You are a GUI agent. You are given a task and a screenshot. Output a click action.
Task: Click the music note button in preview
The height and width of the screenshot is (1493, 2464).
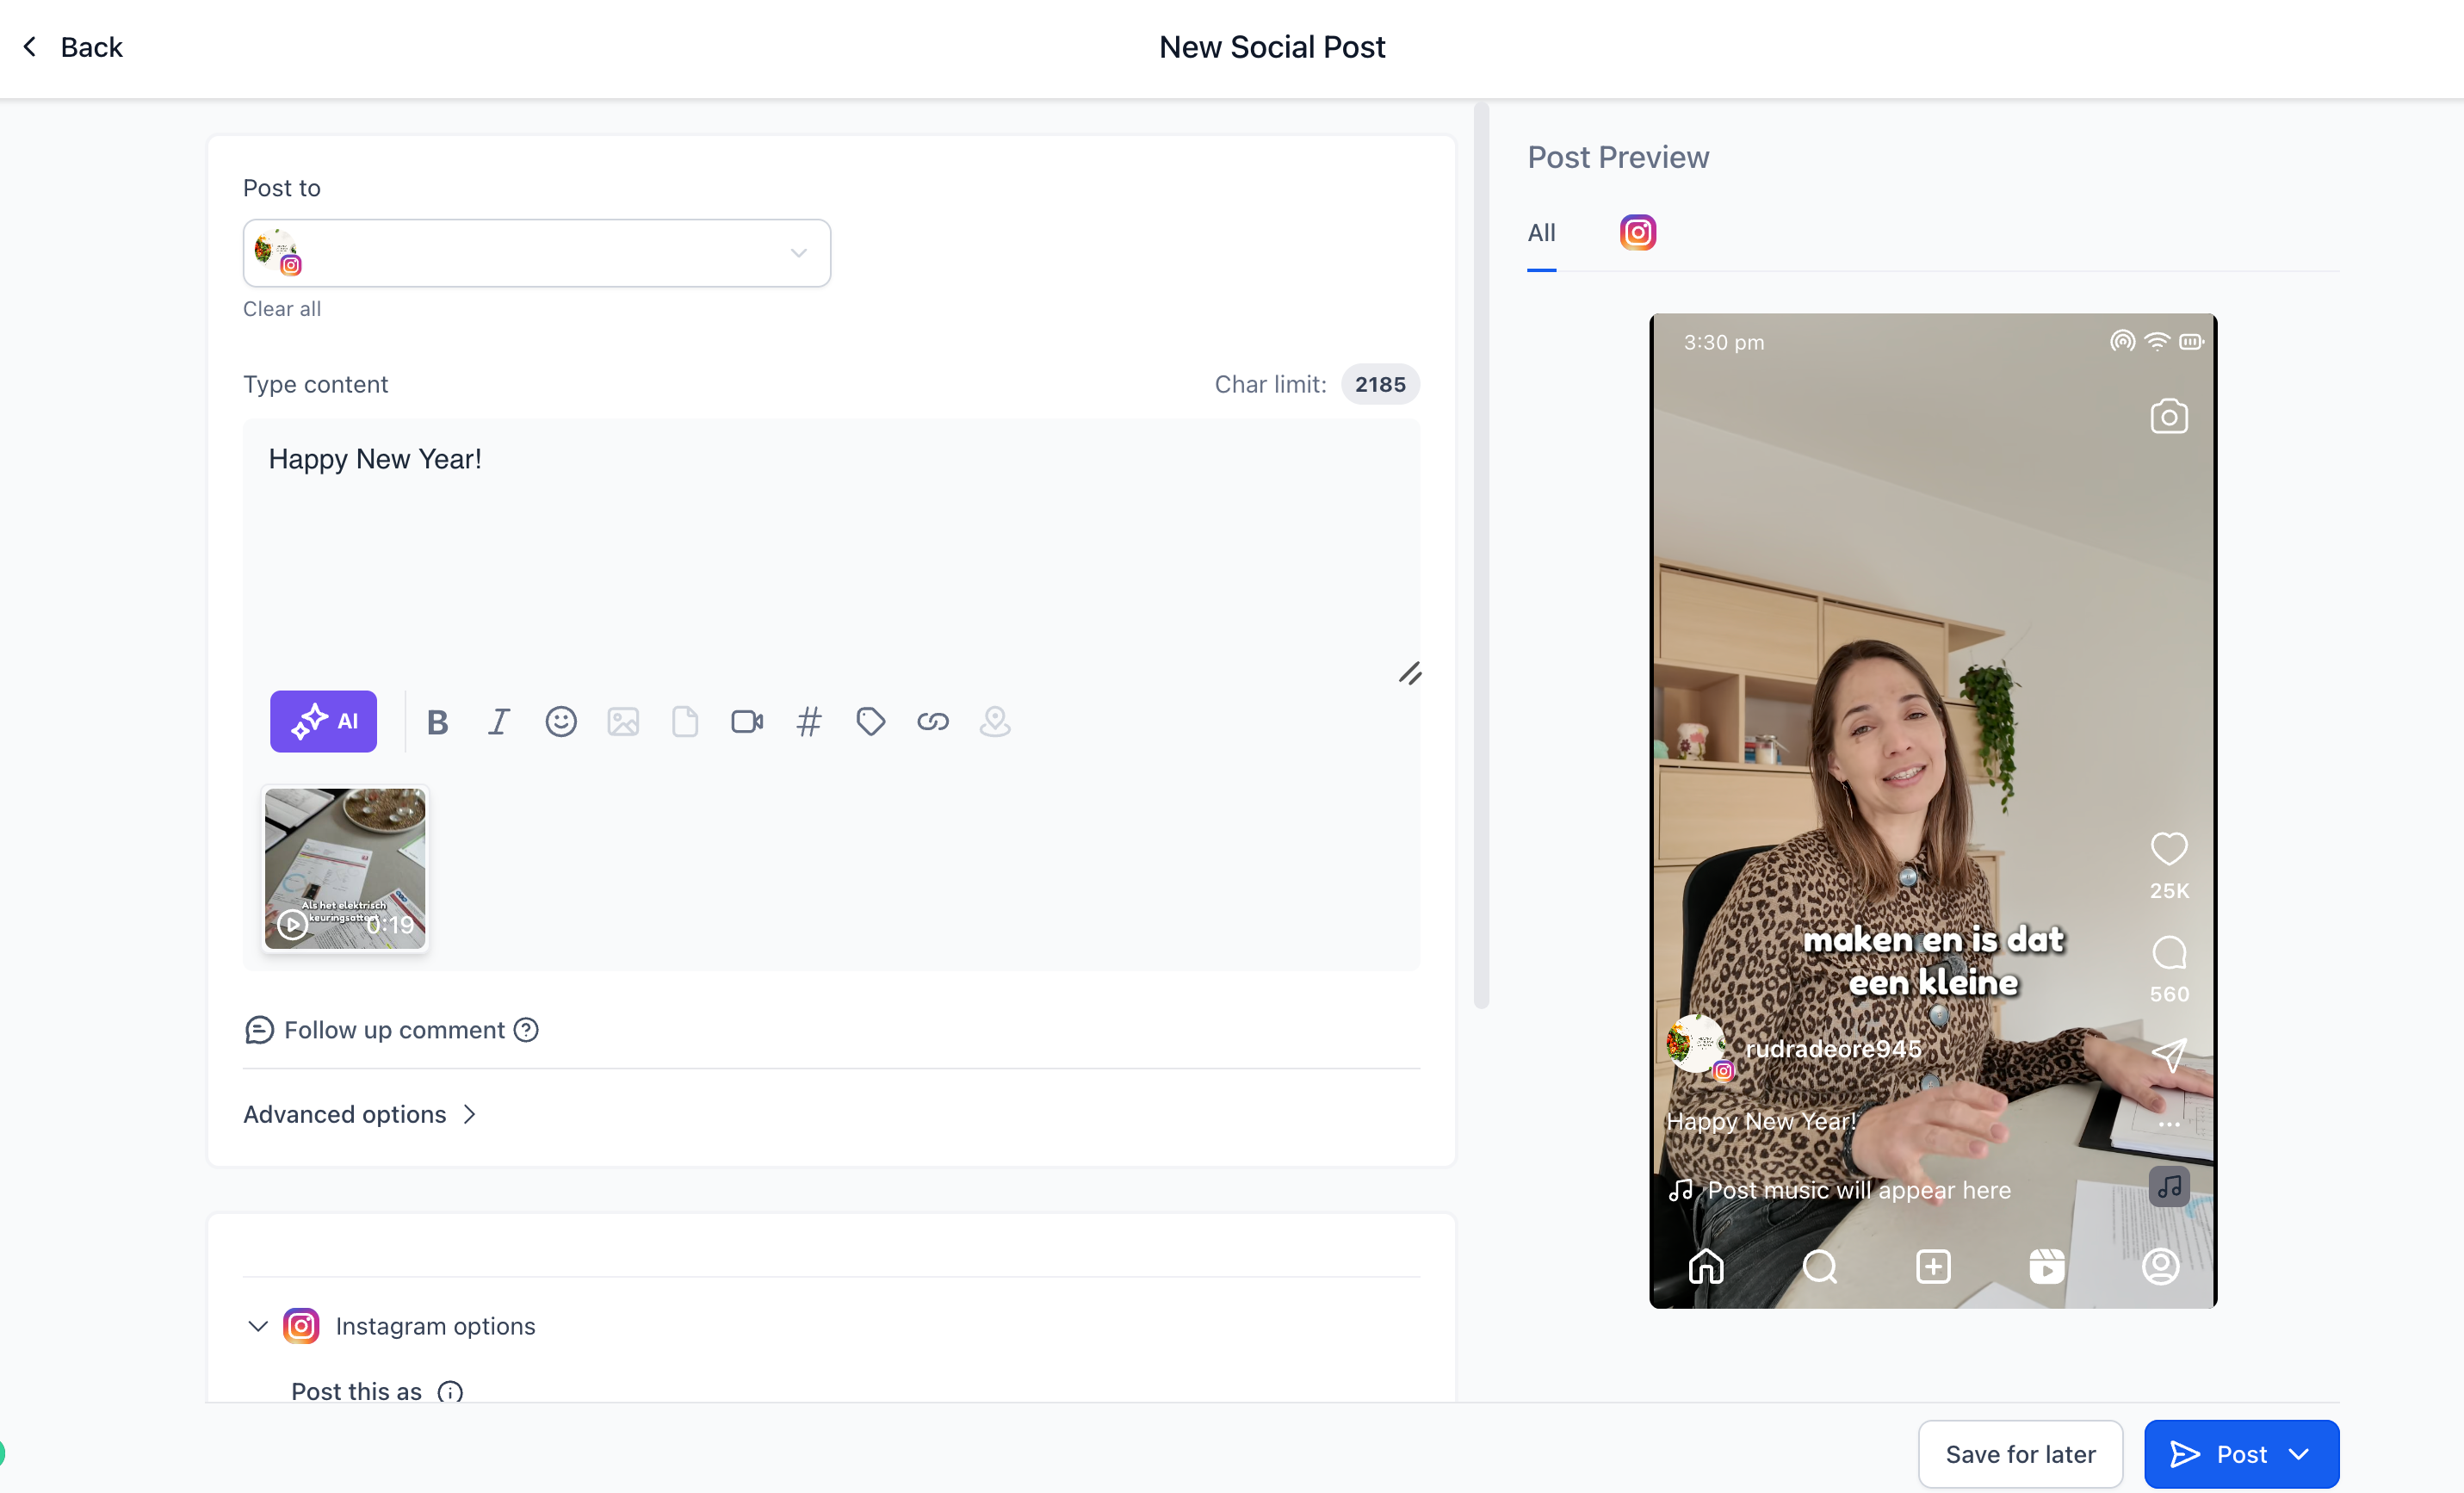2168,1186
